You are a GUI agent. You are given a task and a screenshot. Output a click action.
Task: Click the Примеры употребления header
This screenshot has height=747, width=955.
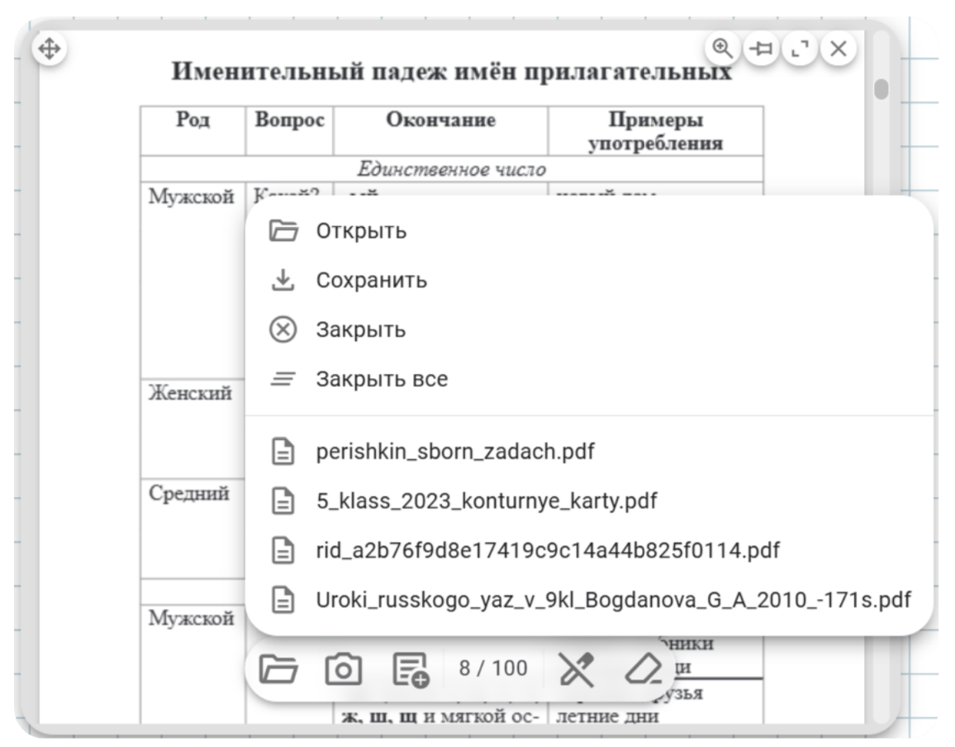[655, 130]
